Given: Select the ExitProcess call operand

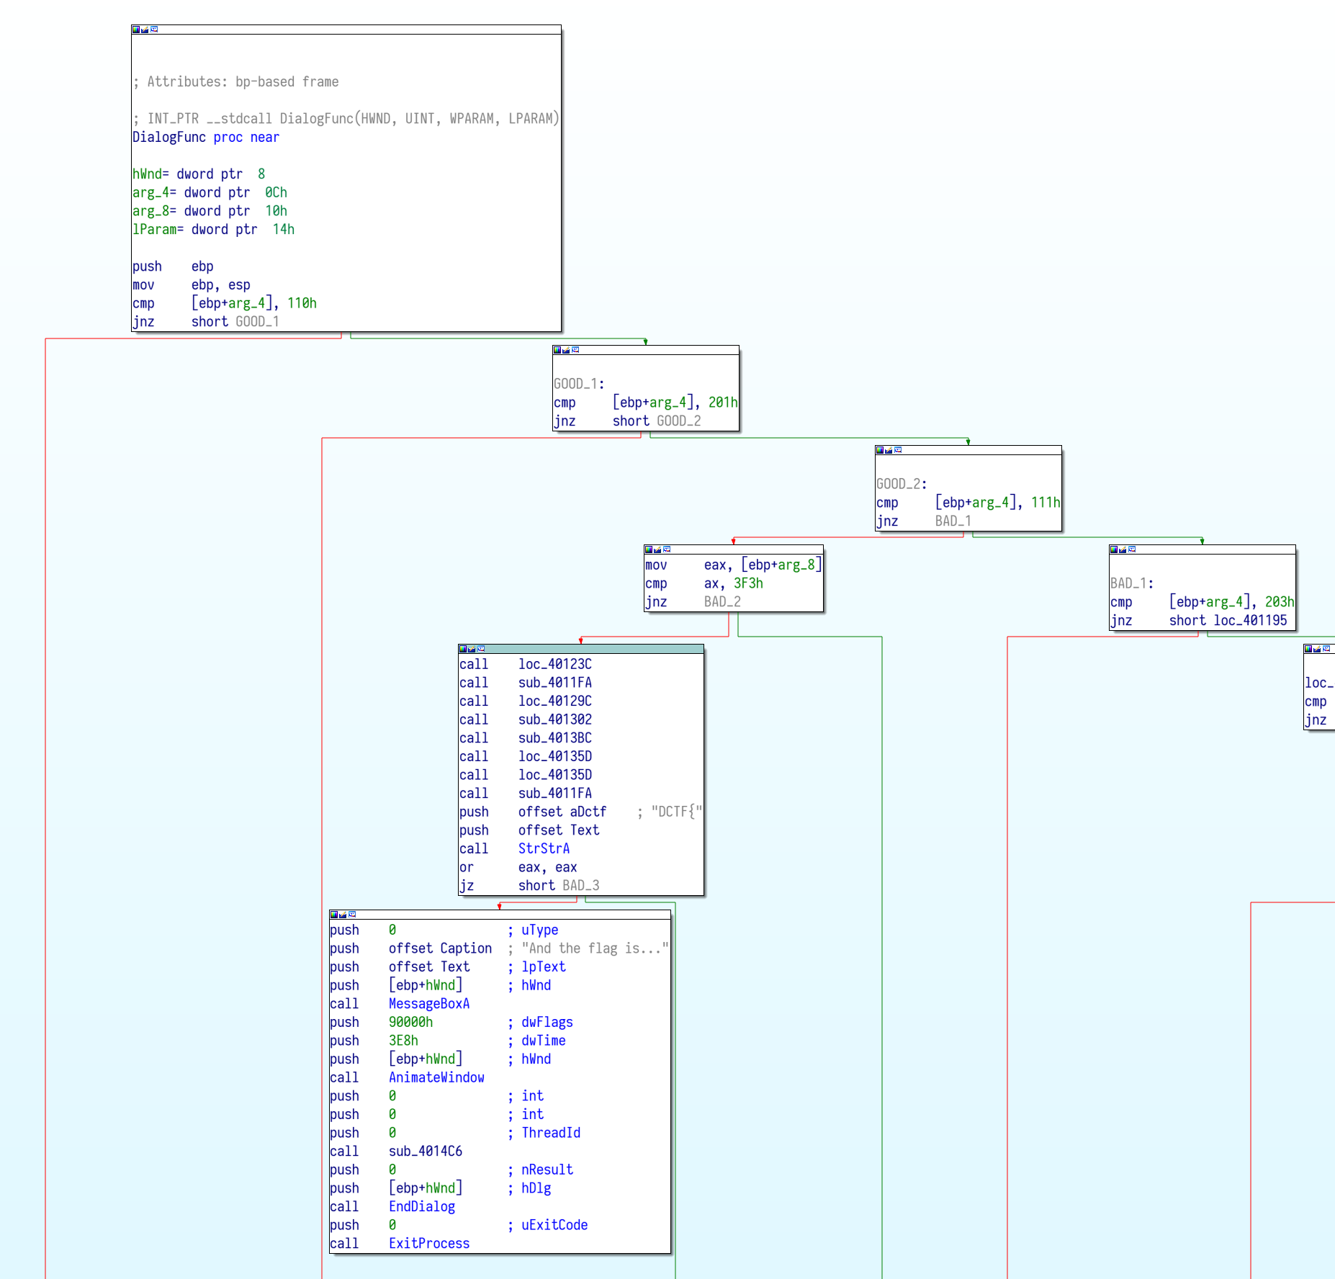Looking at the screenshot, I should 428,1244.
